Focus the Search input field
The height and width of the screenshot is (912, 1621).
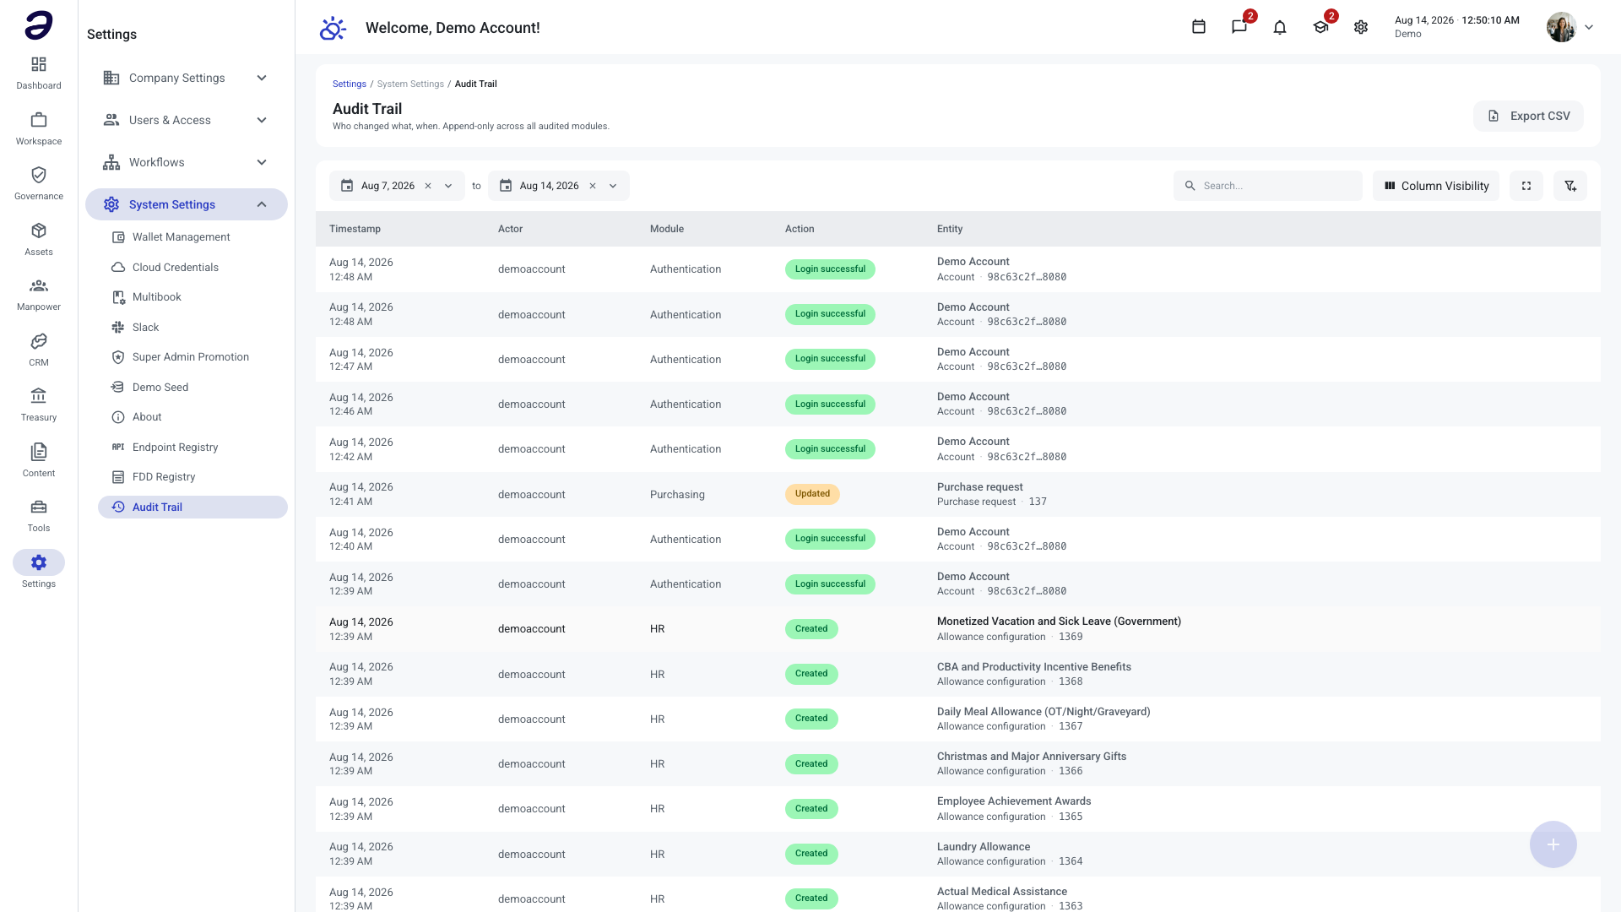pyautogui.click(x=1268, y=186)
